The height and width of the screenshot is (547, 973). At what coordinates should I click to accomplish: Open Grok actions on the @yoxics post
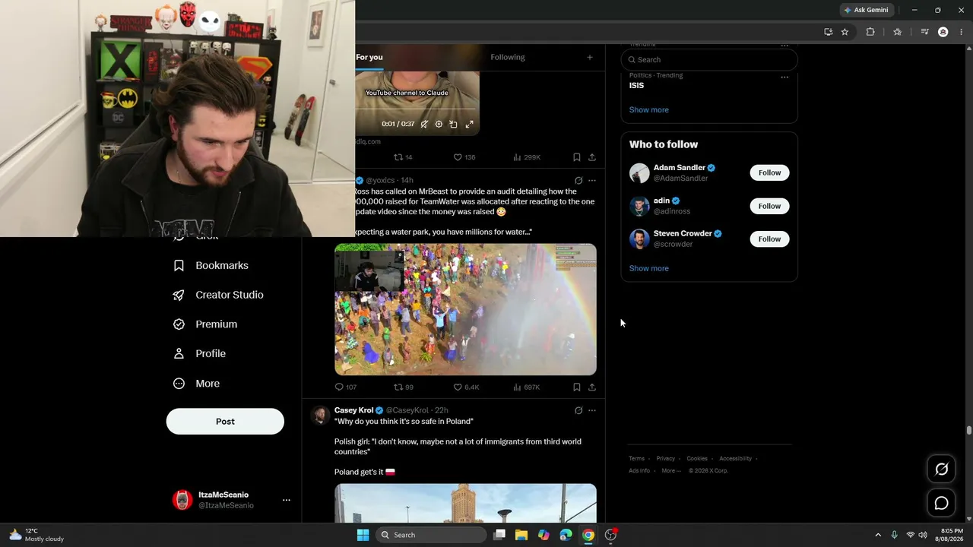coord(578,181)
